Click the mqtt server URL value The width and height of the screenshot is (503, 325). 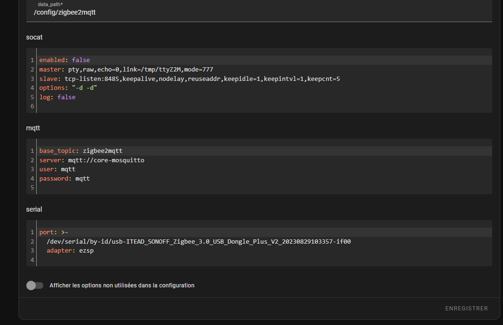[x=106, y=160]
